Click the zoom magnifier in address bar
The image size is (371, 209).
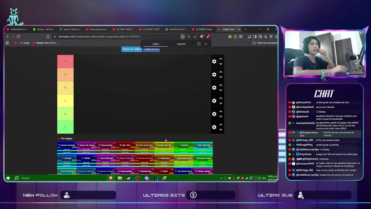189,37
